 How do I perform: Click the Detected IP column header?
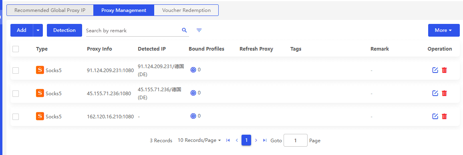(x=152, y=49)
